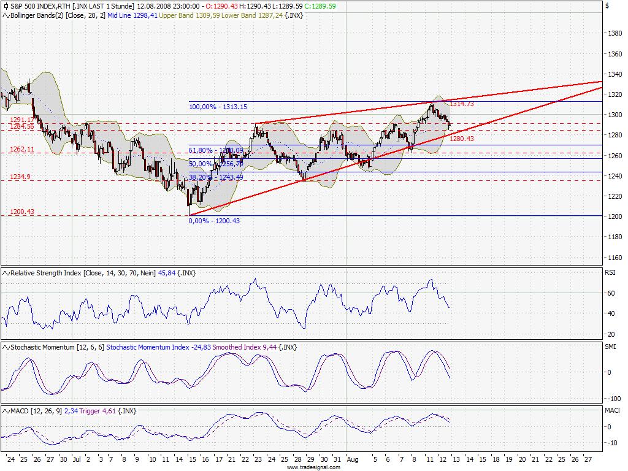Image resolution: width=628 pixels, height=471 pixels.
Task: Click the Stochastic Momentum Index legend text
Action: 147,347
